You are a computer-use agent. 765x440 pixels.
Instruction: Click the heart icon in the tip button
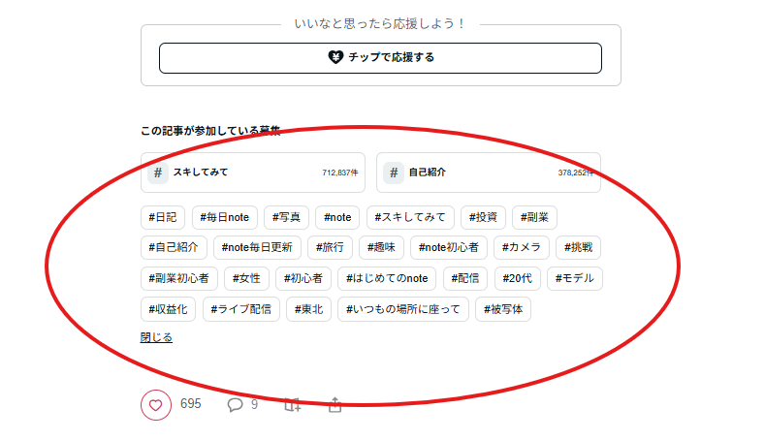335,57
